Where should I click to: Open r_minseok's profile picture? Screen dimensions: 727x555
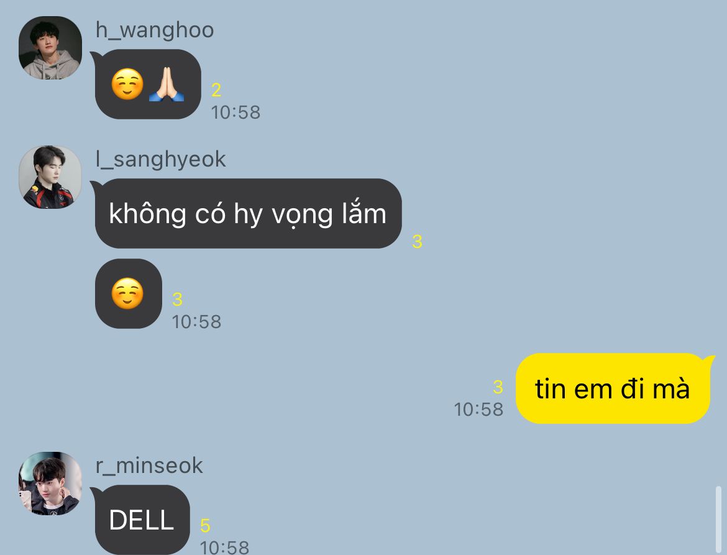coord(50,483)
